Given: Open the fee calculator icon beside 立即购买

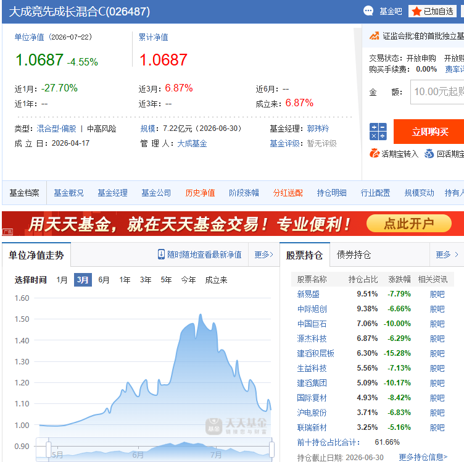Looking at the screenshot, I should coord(378,132).
